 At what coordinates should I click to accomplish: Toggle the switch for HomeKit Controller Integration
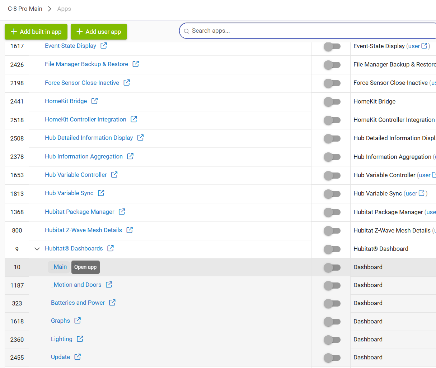tap(332, 120)
